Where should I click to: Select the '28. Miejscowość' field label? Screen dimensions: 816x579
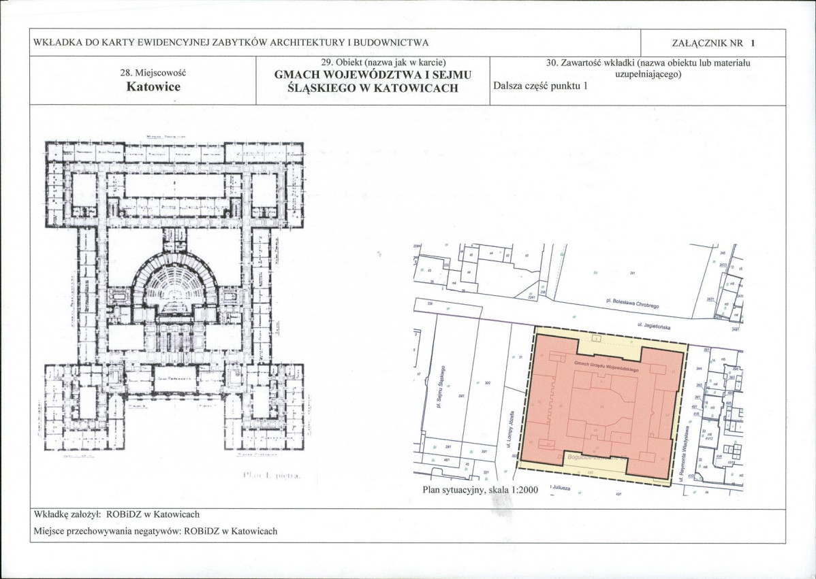coord(153,73)
